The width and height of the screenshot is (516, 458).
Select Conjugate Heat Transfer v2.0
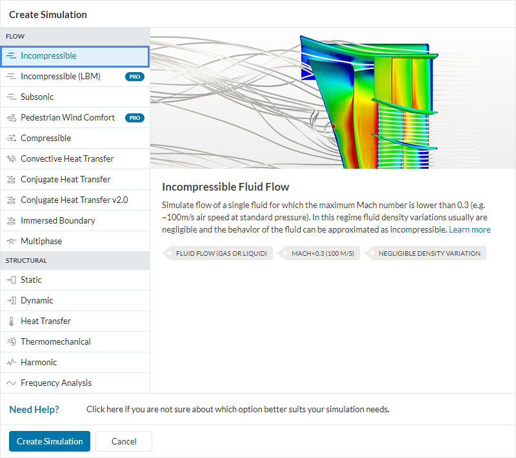pos(11,200)
